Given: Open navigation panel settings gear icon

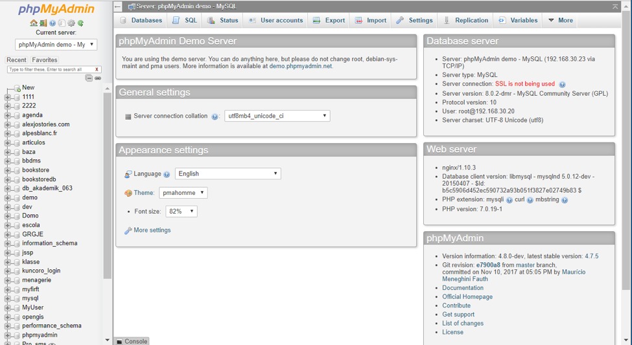Looking at the screenshot, I should [x=71, y=23].
